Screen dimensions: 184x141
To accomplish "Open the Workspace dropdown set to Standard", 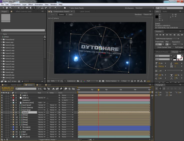I will [x=144, y=8].
